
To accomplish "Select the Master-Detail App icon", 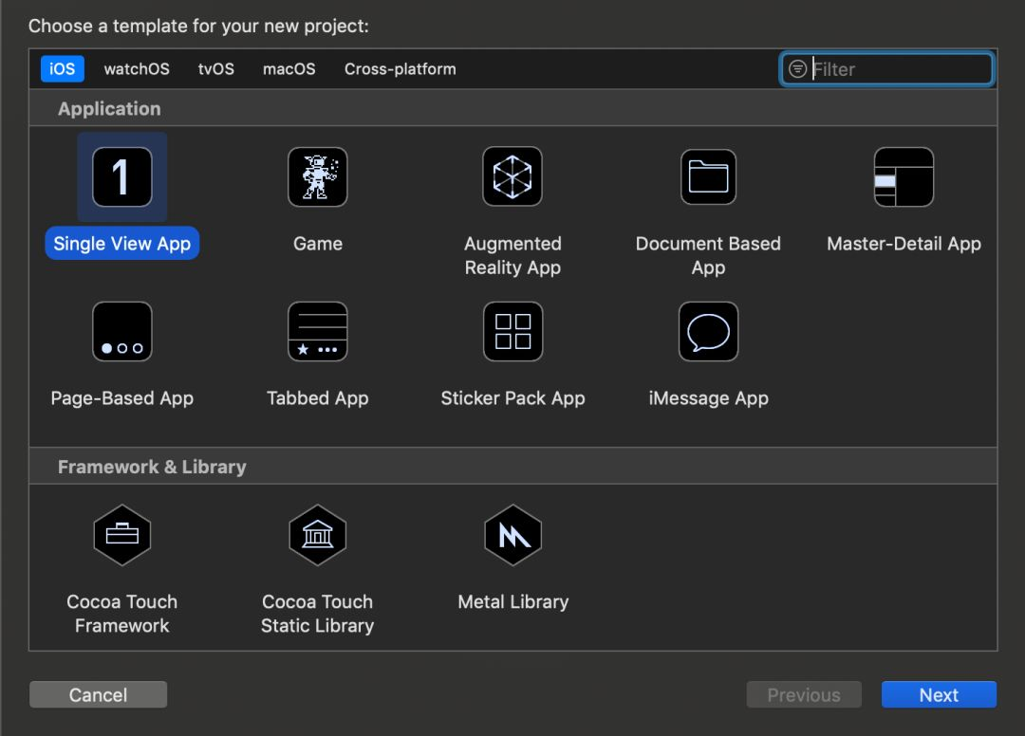I will 904,177.
